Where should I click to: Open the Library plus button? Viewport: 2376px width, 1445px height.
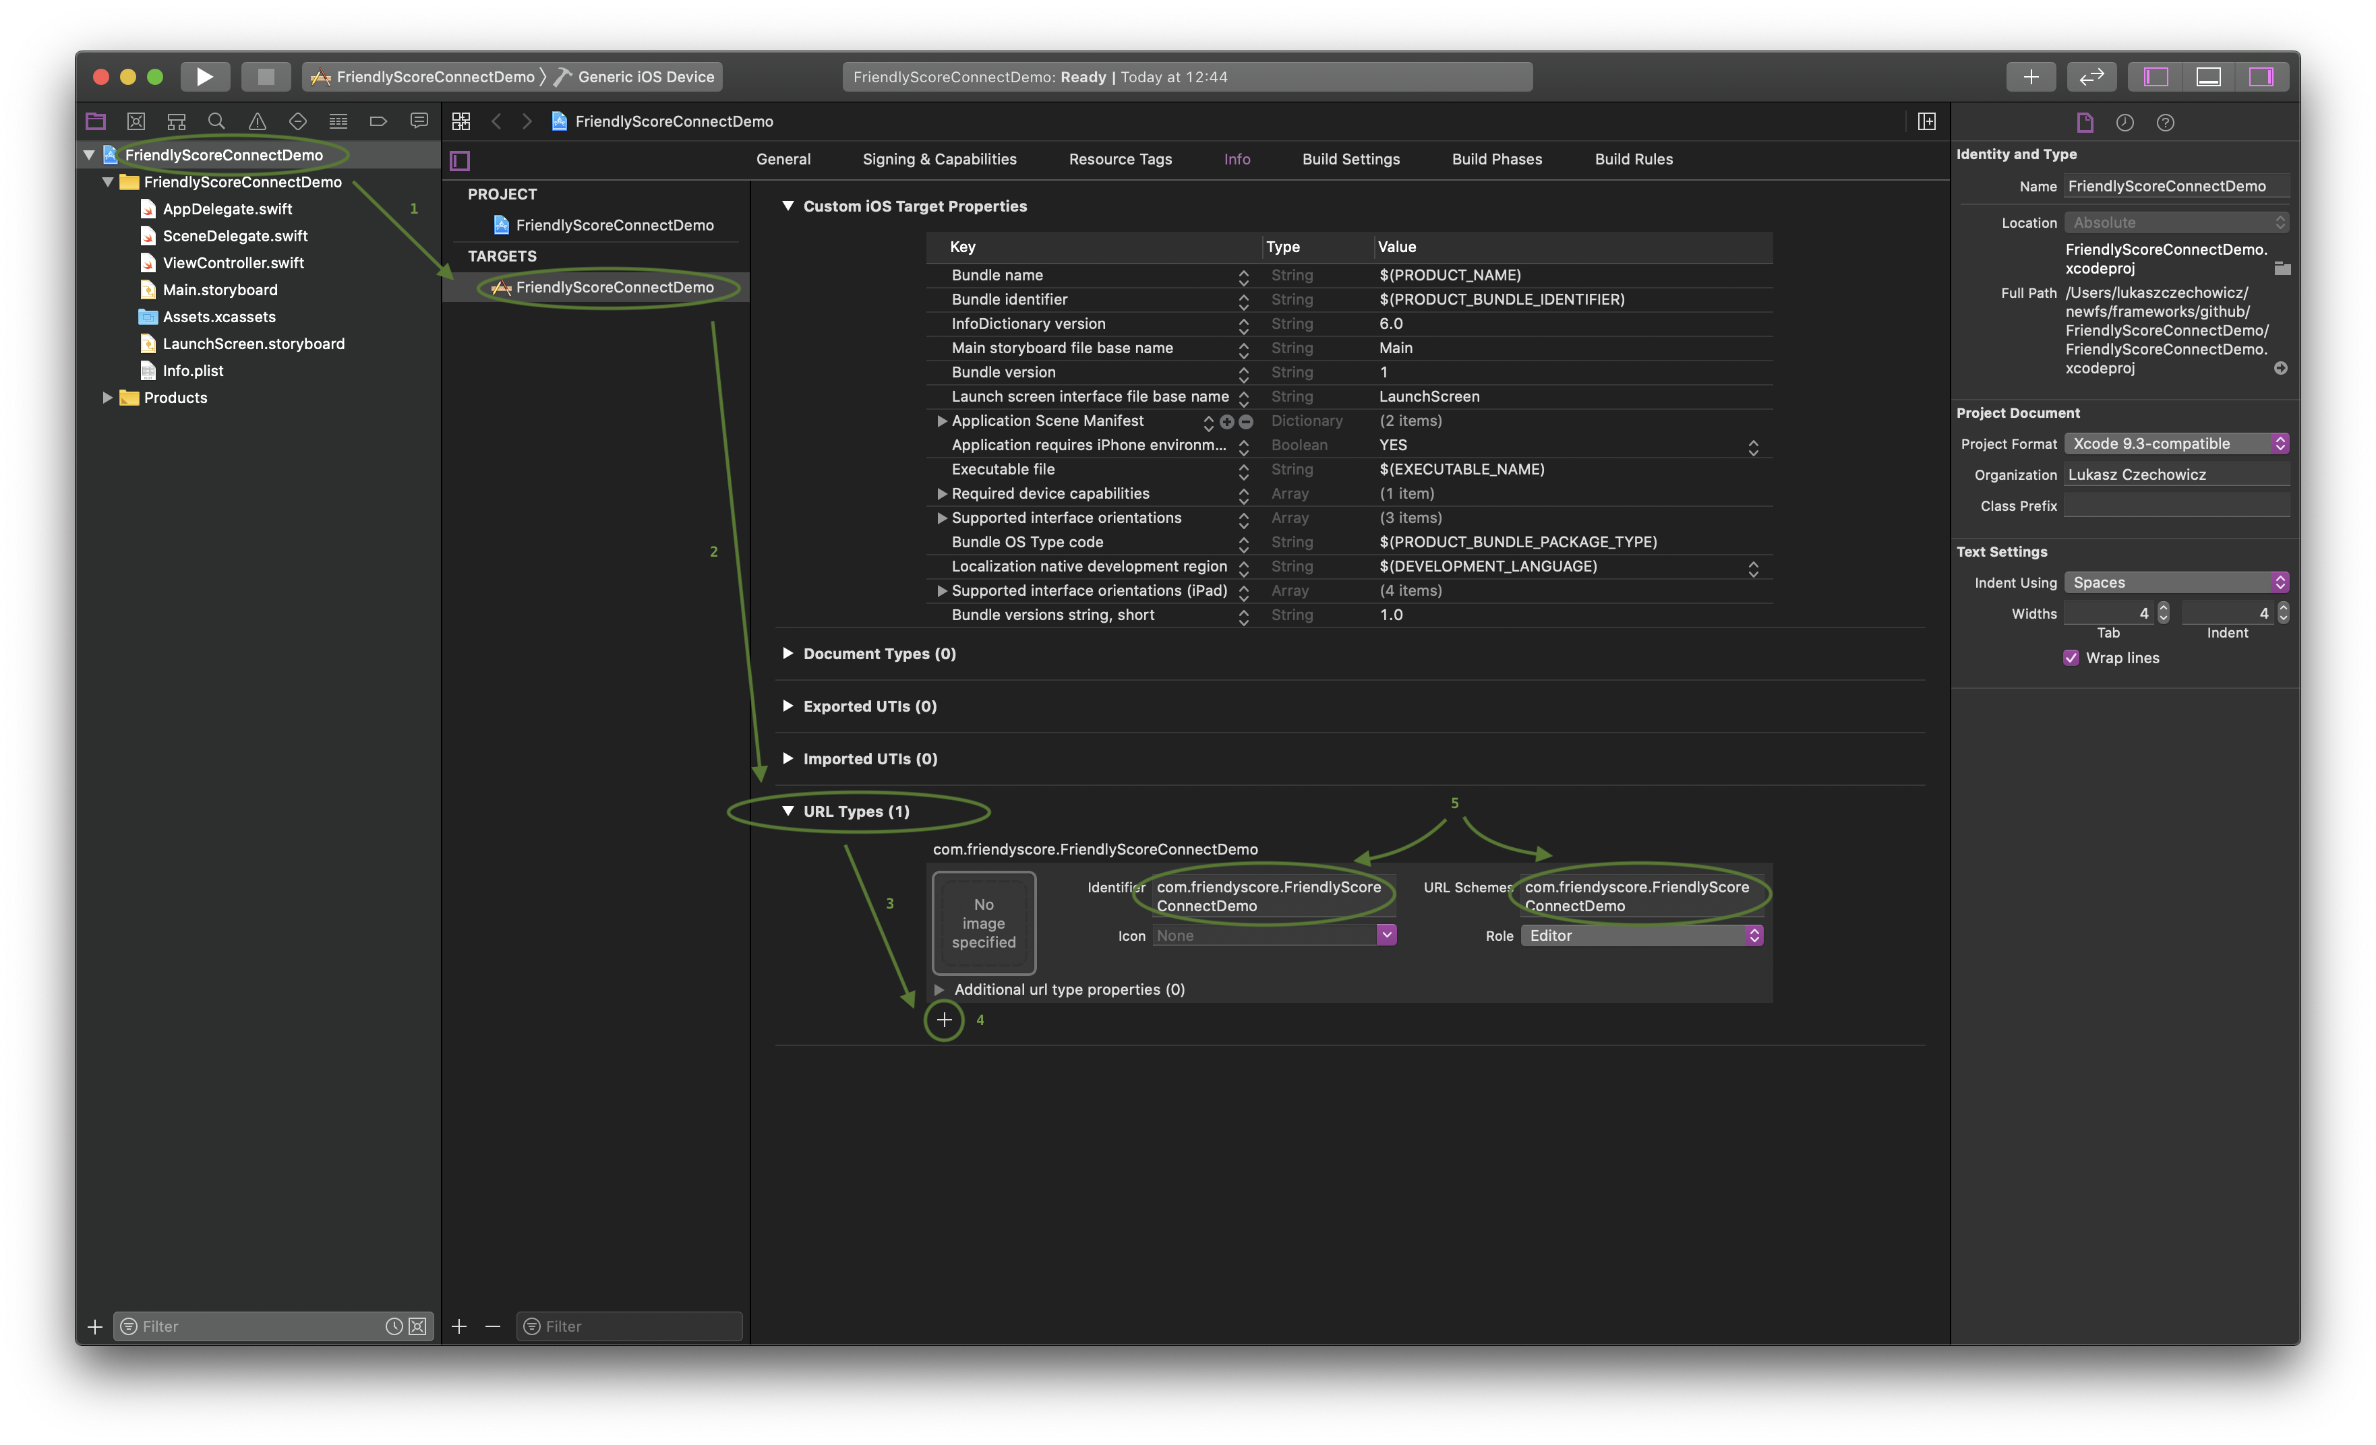click(x=2031, y=76)
